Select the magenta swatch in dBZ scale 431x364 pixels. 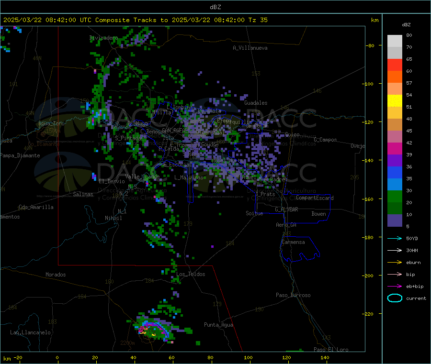(x=395, y=148)
